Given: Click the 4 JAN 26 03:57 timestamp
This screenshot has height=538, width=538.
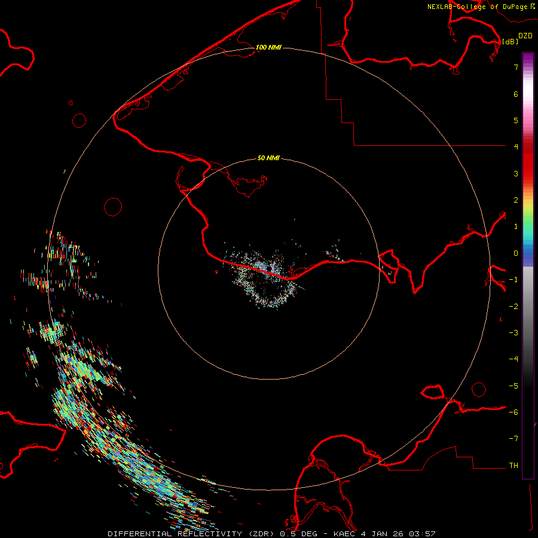Looking at the screenshot, I should 398,534.
